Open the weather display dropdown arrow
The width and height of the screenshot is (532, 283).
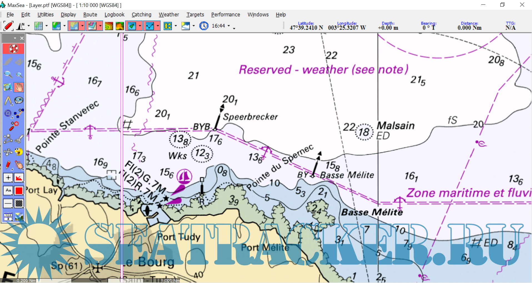pyautogui.click(x=194, y=26)
